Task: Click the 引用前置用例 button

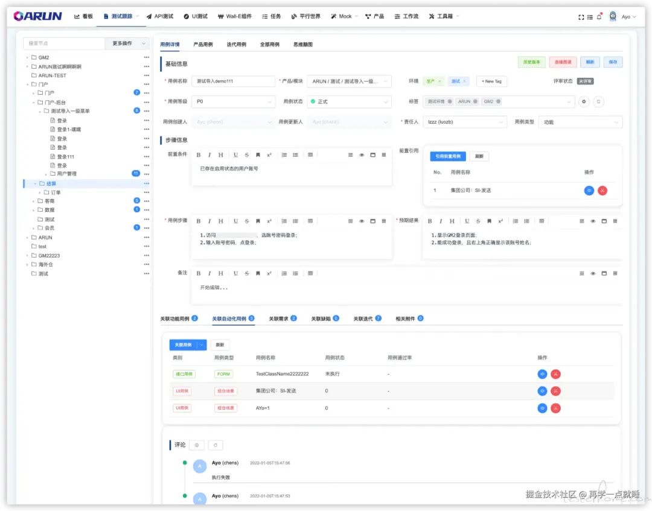Action: (447, 156)
